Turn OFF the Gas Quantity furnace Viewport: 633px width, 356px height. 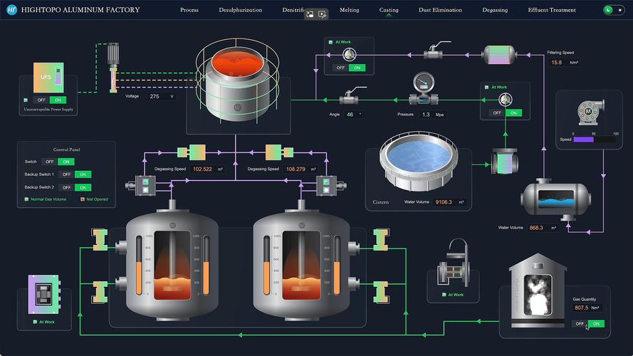580,324
